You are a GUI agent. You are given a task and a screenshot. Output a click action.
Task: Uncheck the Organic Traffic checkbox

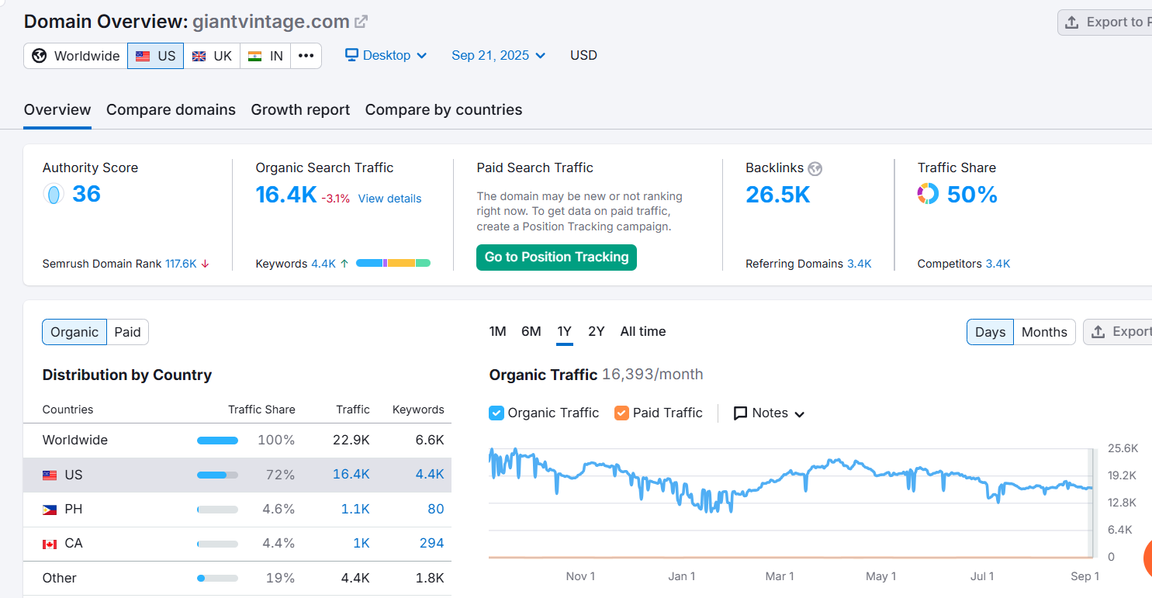(x=496, y=413)
